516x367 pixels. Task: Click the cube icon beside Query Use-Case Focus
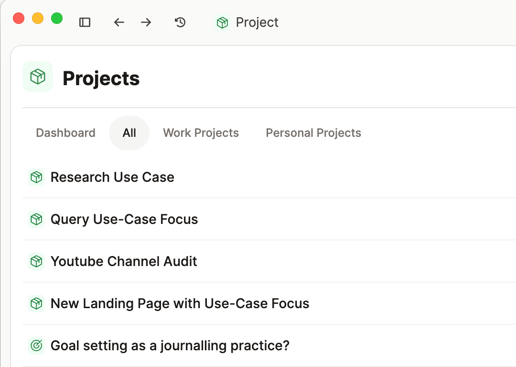36,219
